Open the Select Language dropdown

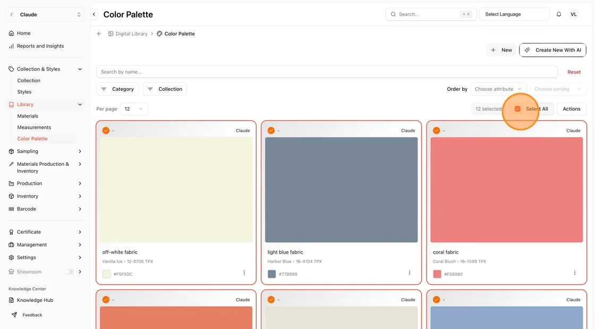[x=514, y=14]
